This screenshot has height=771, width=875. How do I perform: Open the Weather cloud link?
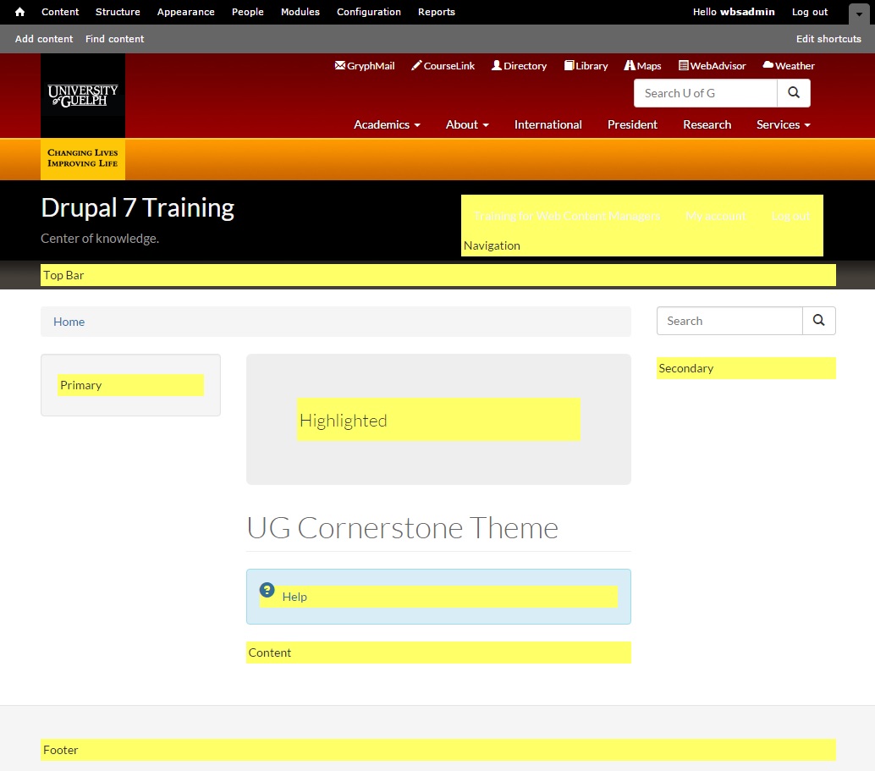(788, 66)
